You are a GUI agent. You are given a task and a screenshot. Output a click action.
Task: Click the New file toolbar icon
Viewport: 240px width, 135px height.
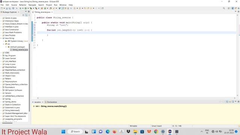pyautogui.click(x=1, y=8)
